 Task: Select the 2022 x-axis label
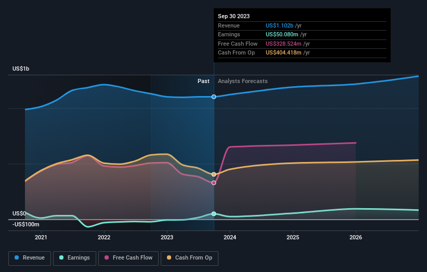[x=104, y=238]
